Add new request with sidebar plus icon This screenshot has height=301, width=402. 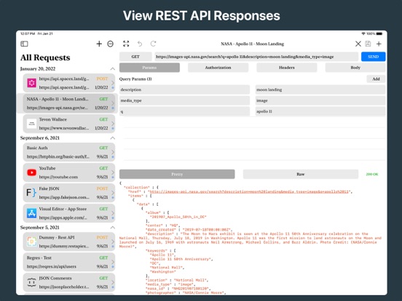[x=99, y=44]
